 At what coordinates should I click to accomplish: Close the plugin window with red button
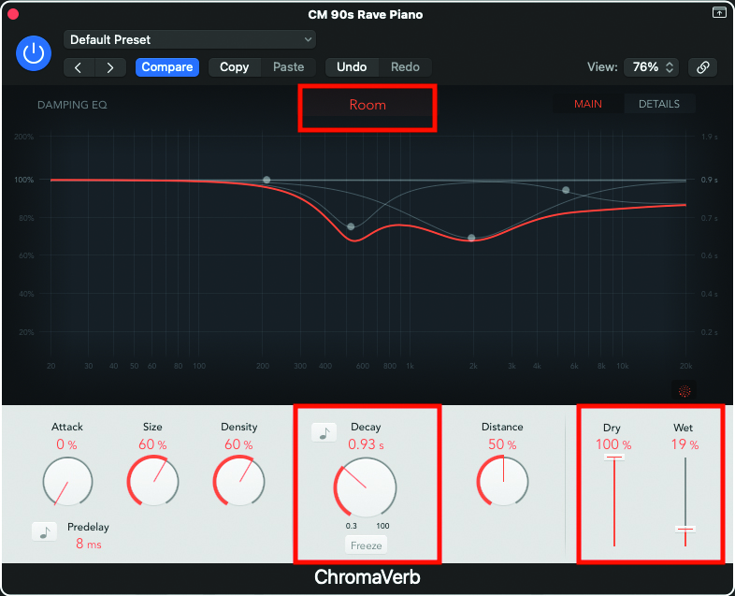pos(13,14)
